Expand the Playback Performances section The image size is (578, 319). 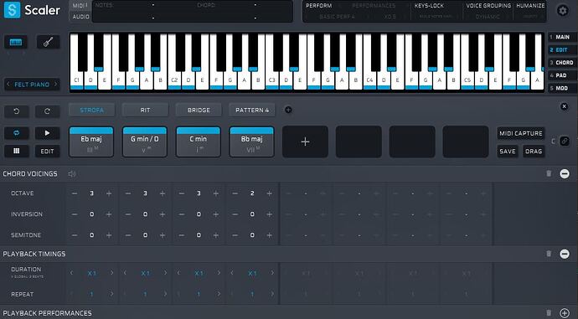(565, 313)
